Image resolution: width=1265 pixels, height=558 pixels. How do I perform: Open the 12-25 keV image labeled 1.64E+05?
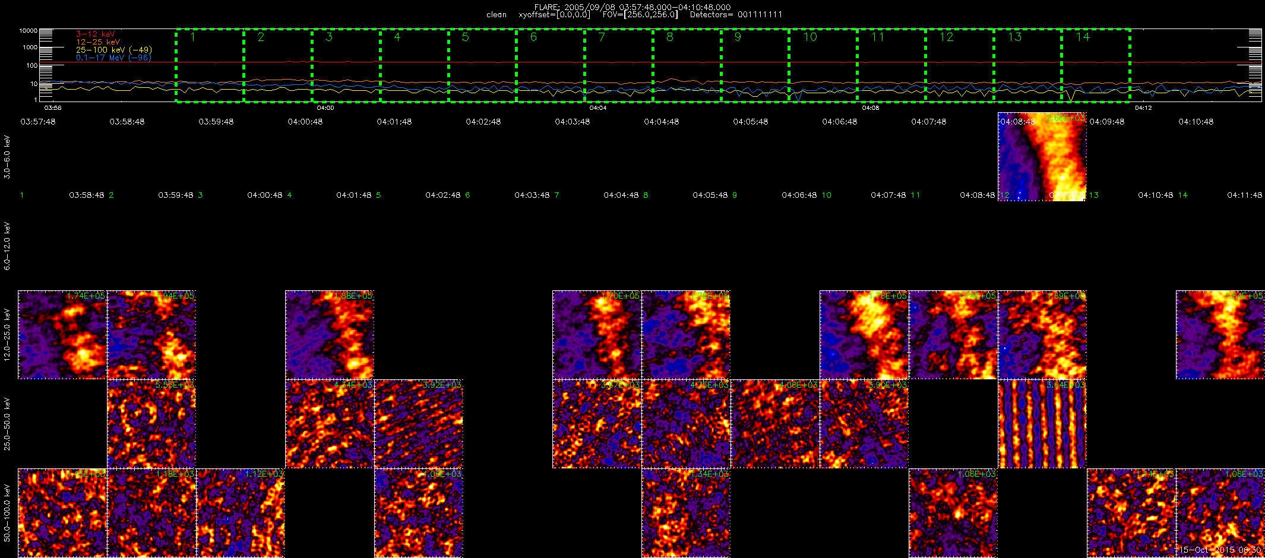[x=1220, y=335]
